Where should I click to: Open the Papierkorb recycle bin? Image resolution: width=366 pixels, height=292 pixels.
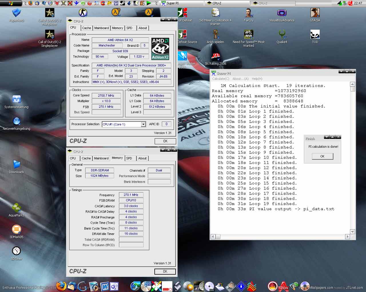tap(16, 13)
